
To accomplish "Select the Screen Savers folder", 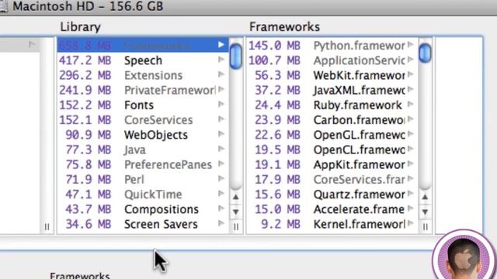I will click(x=143, y=224).
